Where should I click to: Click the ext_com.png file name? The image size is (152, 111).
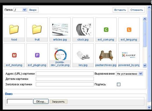(x=106, y=40)
